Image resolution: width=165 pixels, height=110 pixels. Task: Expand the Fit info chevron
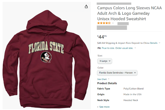[135, 48]
